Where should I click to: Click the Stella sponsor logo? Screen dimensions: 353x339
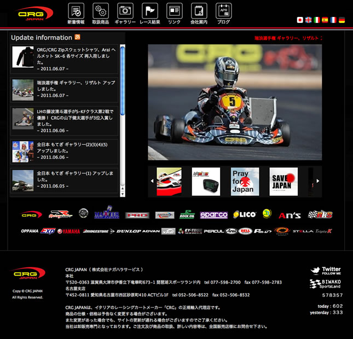coord(303,231)
